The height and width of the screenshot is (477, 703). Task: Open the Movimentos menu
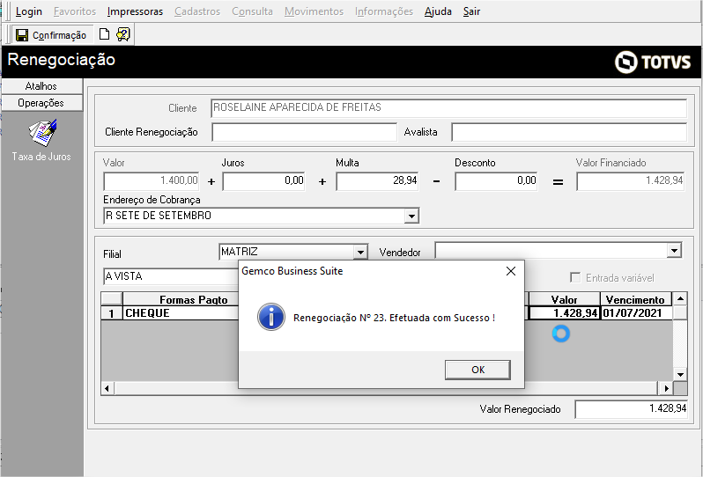[314, 11]
